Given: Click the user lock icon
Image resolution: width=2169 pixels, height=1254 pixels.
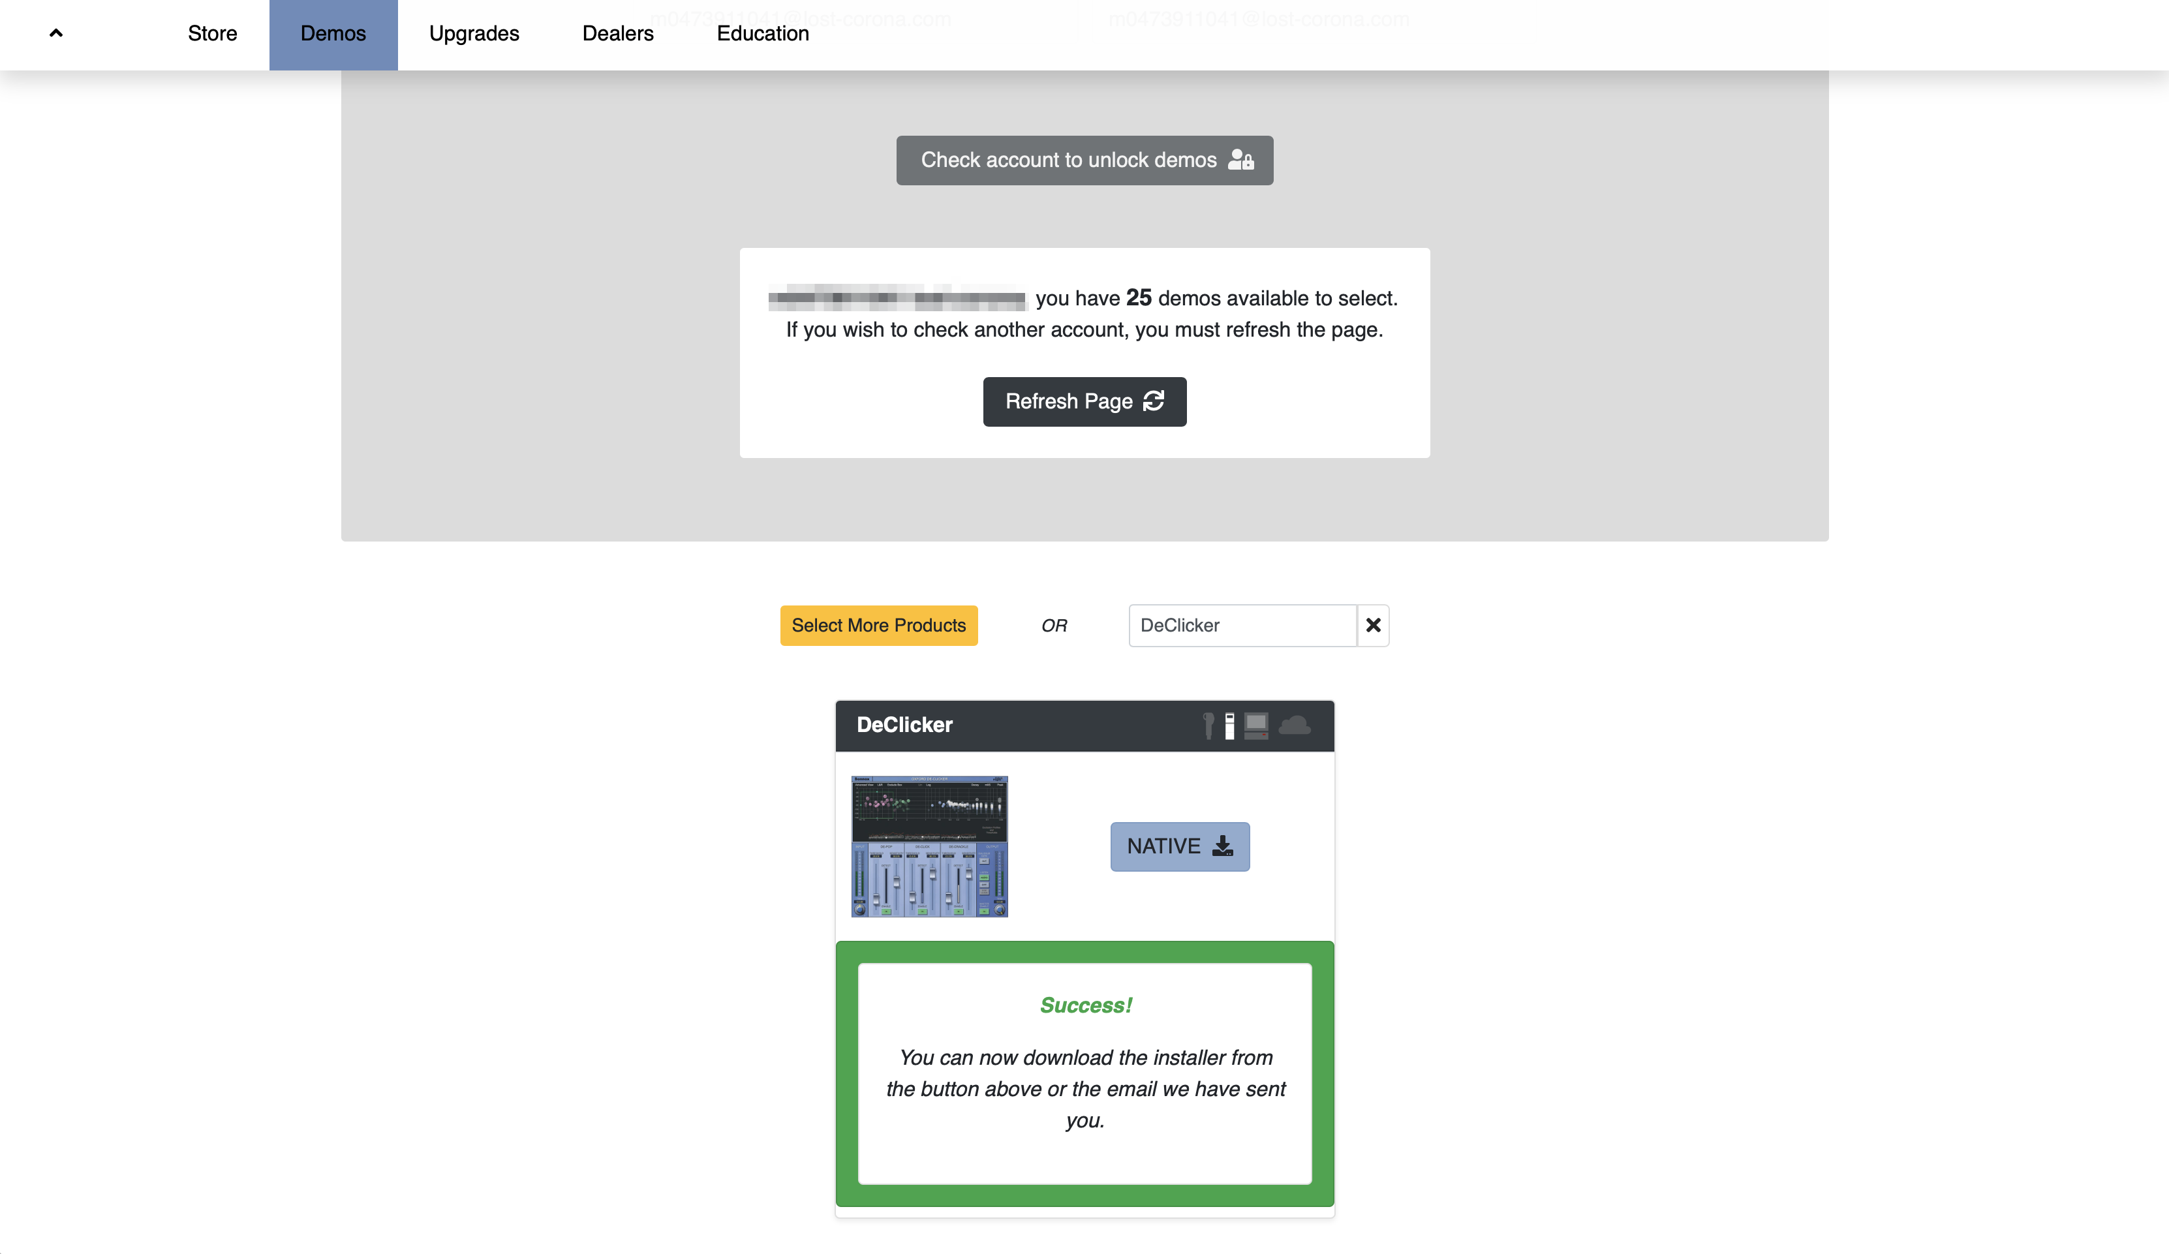Looking at the screenshot, I should (1240, 160).
